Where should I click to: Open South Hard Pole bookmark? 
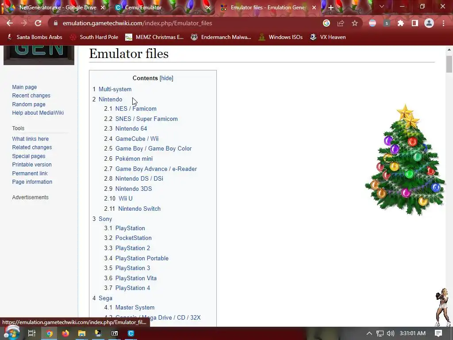pos(95,37)
